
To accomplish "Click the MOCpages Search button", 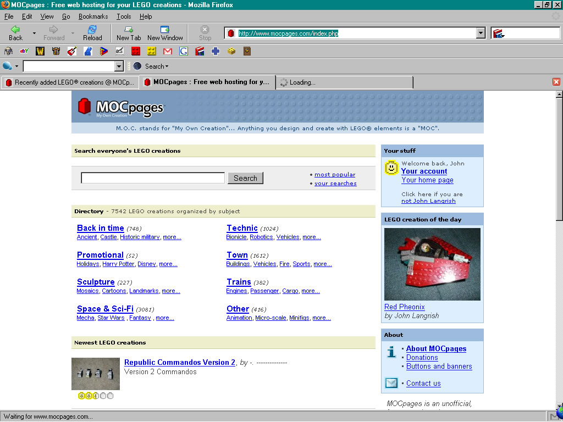I will point(245,178).
